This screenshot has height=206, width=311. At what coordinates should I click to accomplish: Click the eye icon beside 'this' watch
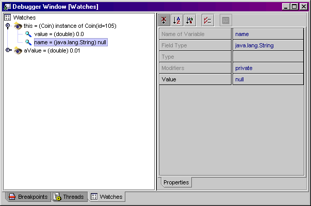click(x=18, y=26)
